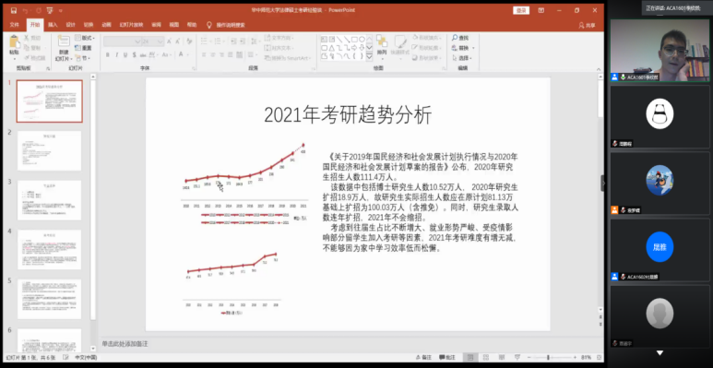
Task: Toggle the Notes (备注) pane button
Action: coord(423,358)
